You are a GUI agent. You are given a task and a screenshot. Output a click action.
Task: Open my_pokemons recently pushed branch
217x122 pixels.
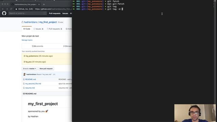click(x=32, y=56)
